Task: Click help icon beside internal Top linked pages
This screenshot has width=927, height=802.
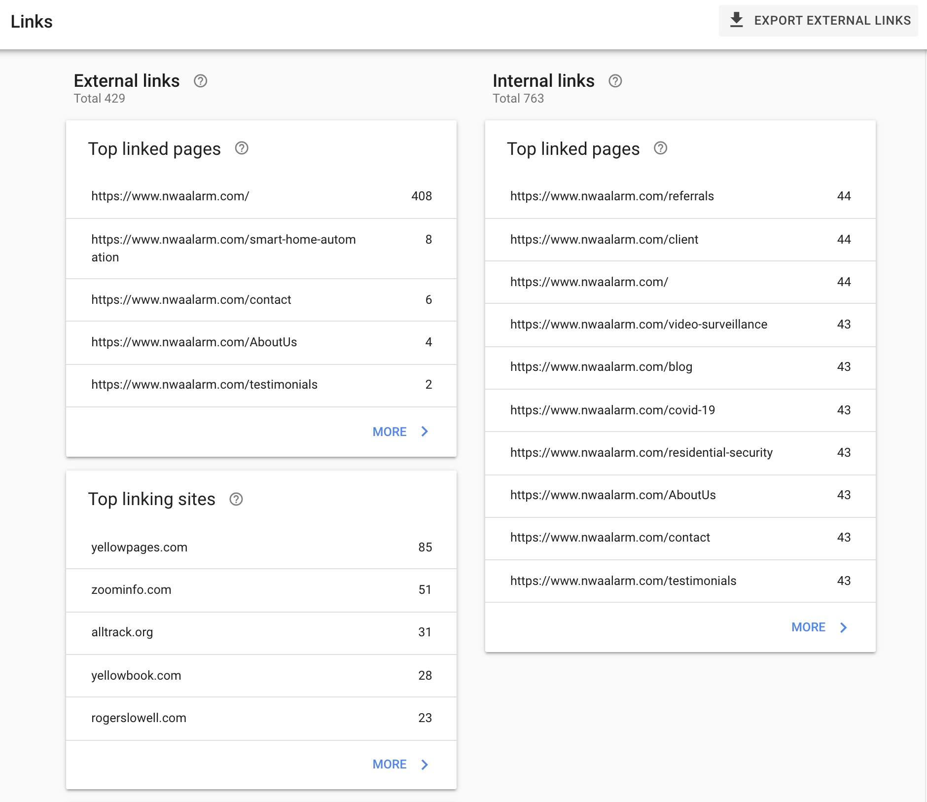Action: 660,148
